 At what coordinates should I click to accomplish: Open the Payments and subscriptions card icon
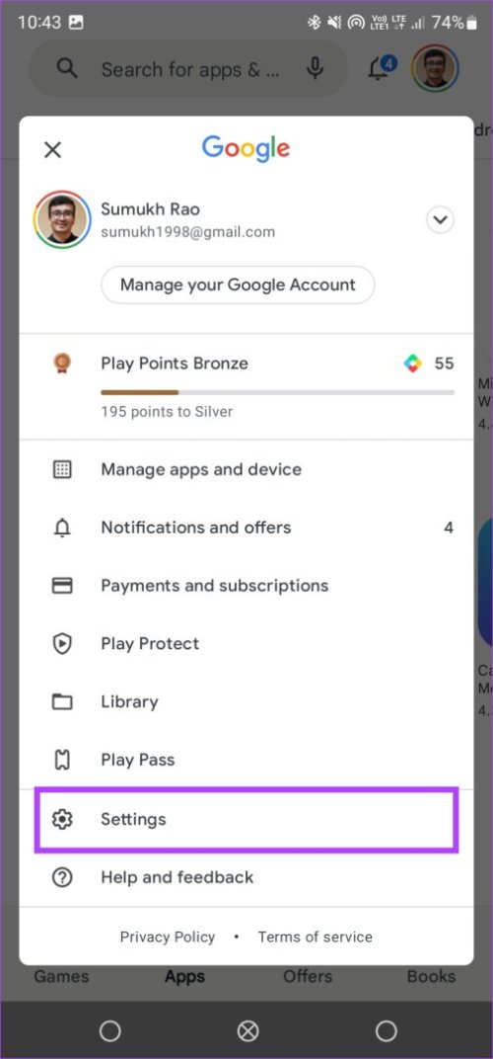pyautogui.click(x=62, y=586)
